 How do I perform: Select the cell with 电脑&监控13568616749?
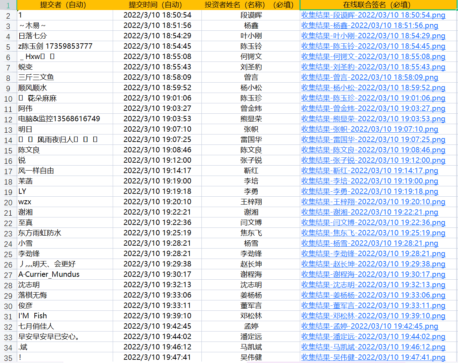65,119
